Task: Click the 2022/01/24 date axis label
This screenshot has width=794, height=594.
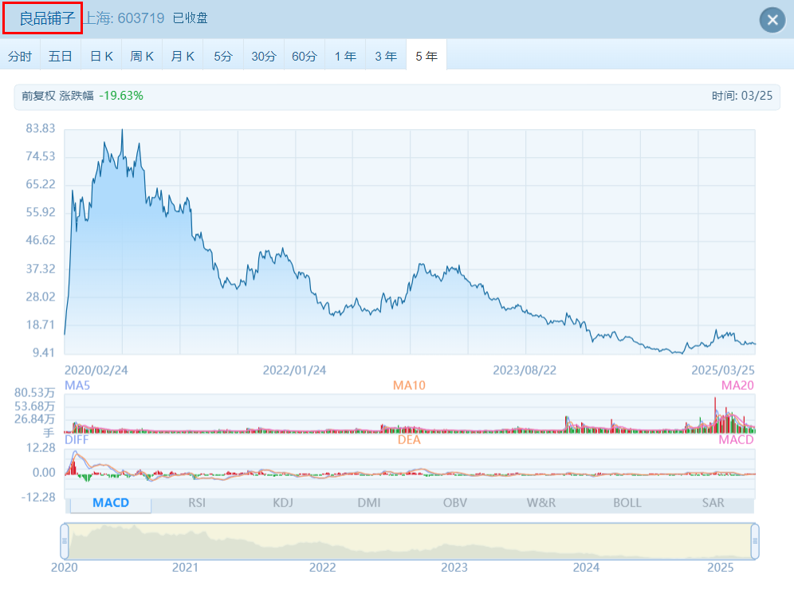Action: click(294, 370)
